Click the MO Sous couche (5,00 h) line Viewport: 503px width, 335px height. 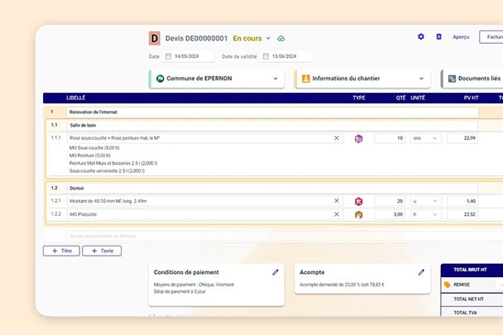(94, 148)
